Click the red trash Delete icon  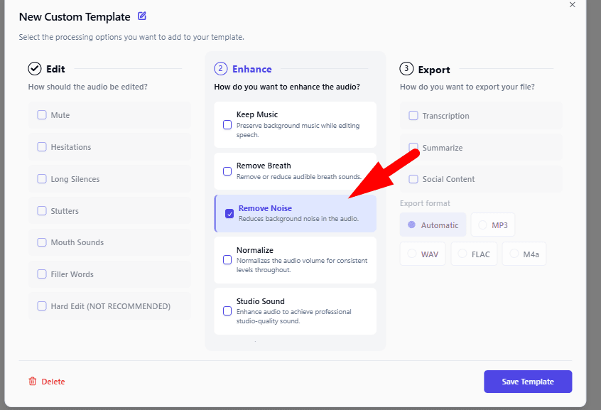pyautogui.click(x=32, y=382)
